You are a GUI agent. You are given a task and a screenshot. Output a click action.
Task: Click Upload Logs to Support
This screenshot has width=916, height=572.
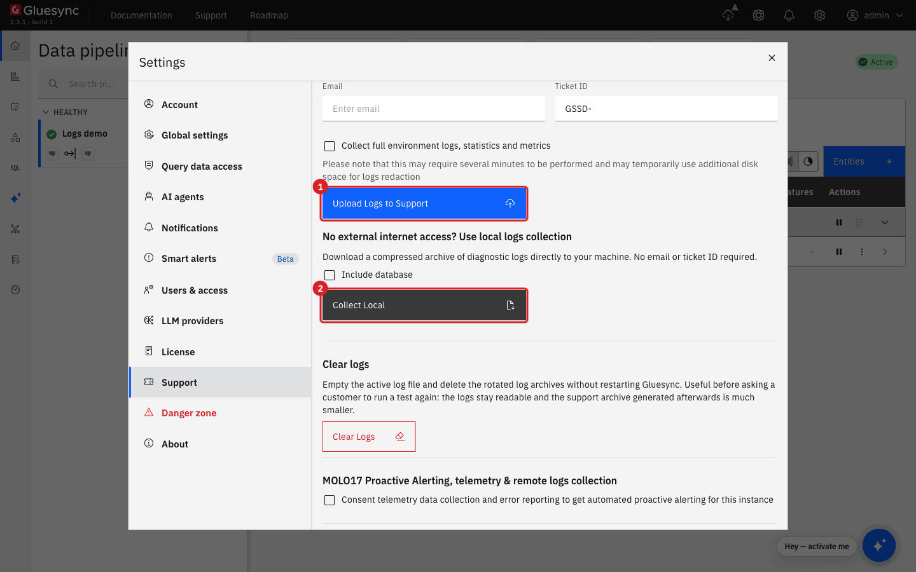coord(424,203)
